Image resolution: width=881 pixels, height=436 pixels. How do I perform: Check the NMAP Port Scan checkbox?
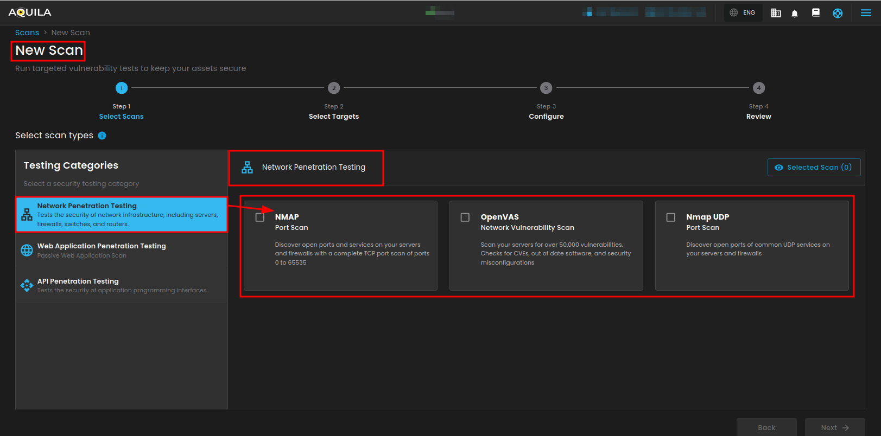point(260,217)
